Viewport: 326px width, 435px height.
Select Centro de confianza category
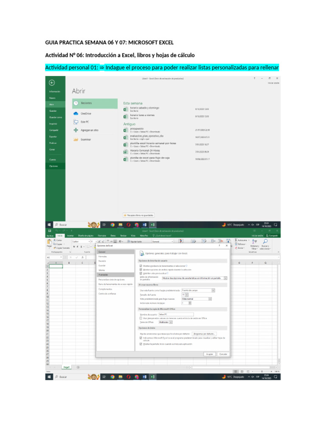[x=107, y=294]
